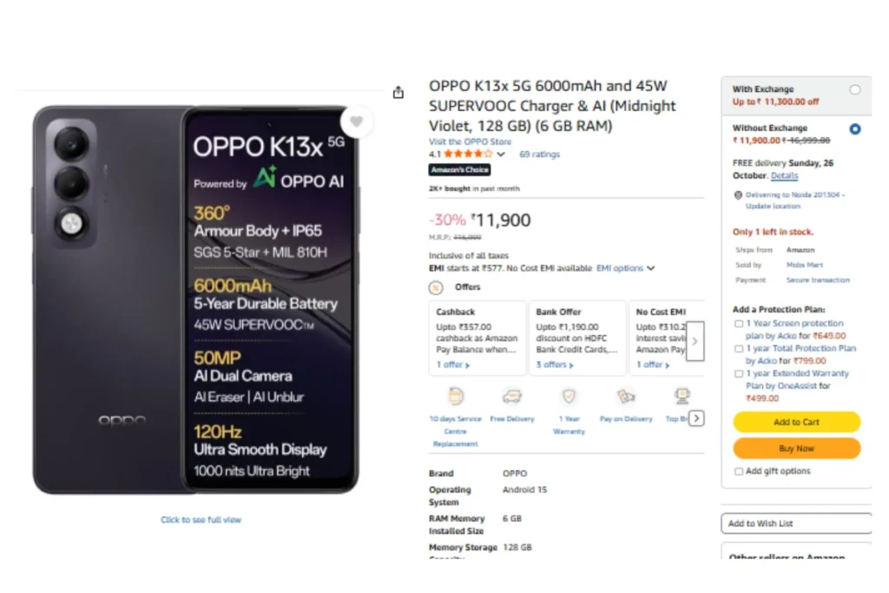Open the Visit the OPPO Store link
889x593 pixels.
(x=470, y=142)
